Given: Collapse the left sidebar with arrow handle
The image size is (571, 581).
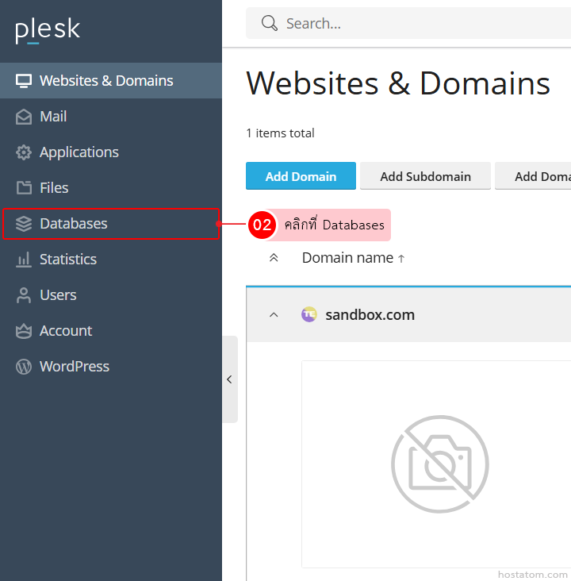Looking at the screenshot, I should pos(229,379).
